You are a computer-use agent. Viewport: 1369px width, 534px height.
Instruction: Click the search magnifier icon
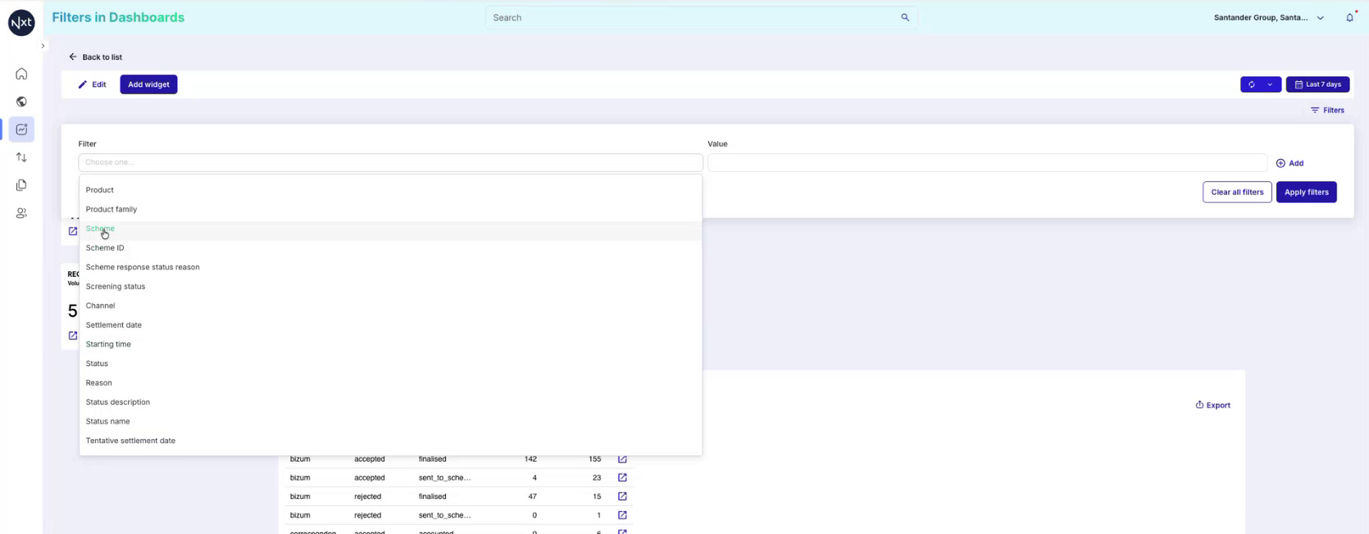905,17
